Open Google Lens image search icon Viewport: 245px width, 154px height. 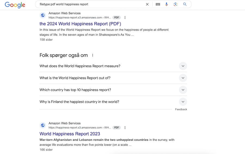coord(176,4)
